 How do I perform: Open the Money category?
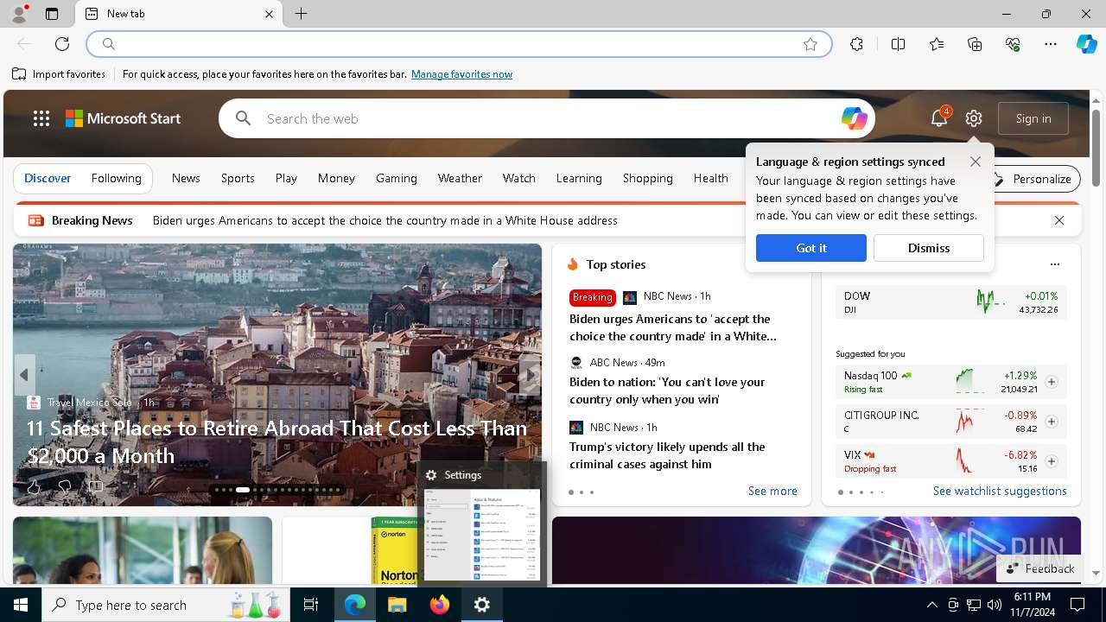(x=336, y=178)
